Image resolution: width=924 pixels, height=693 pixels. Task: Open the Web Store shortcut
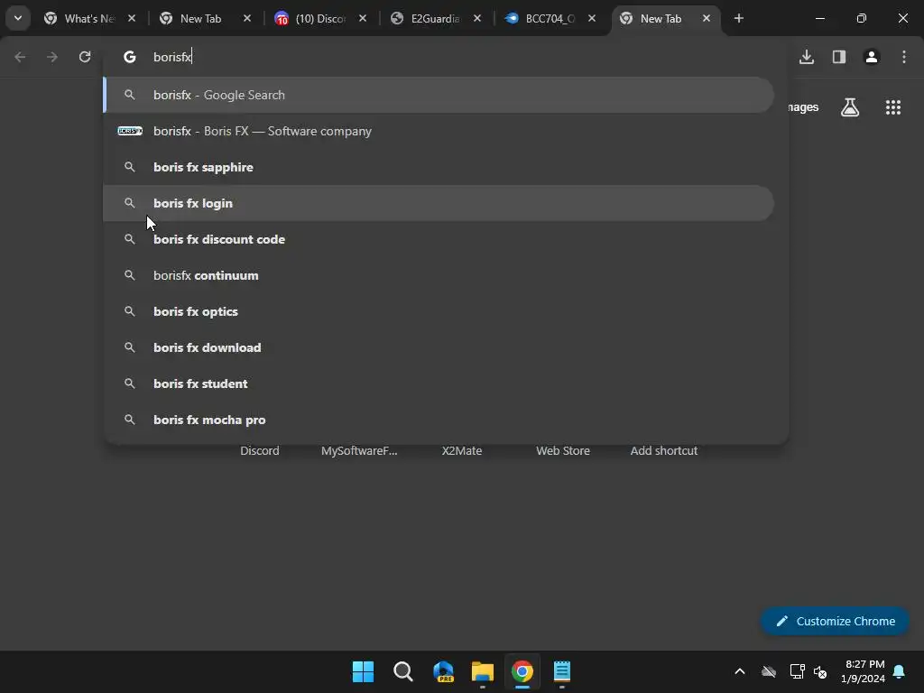[x=563, y=450]
